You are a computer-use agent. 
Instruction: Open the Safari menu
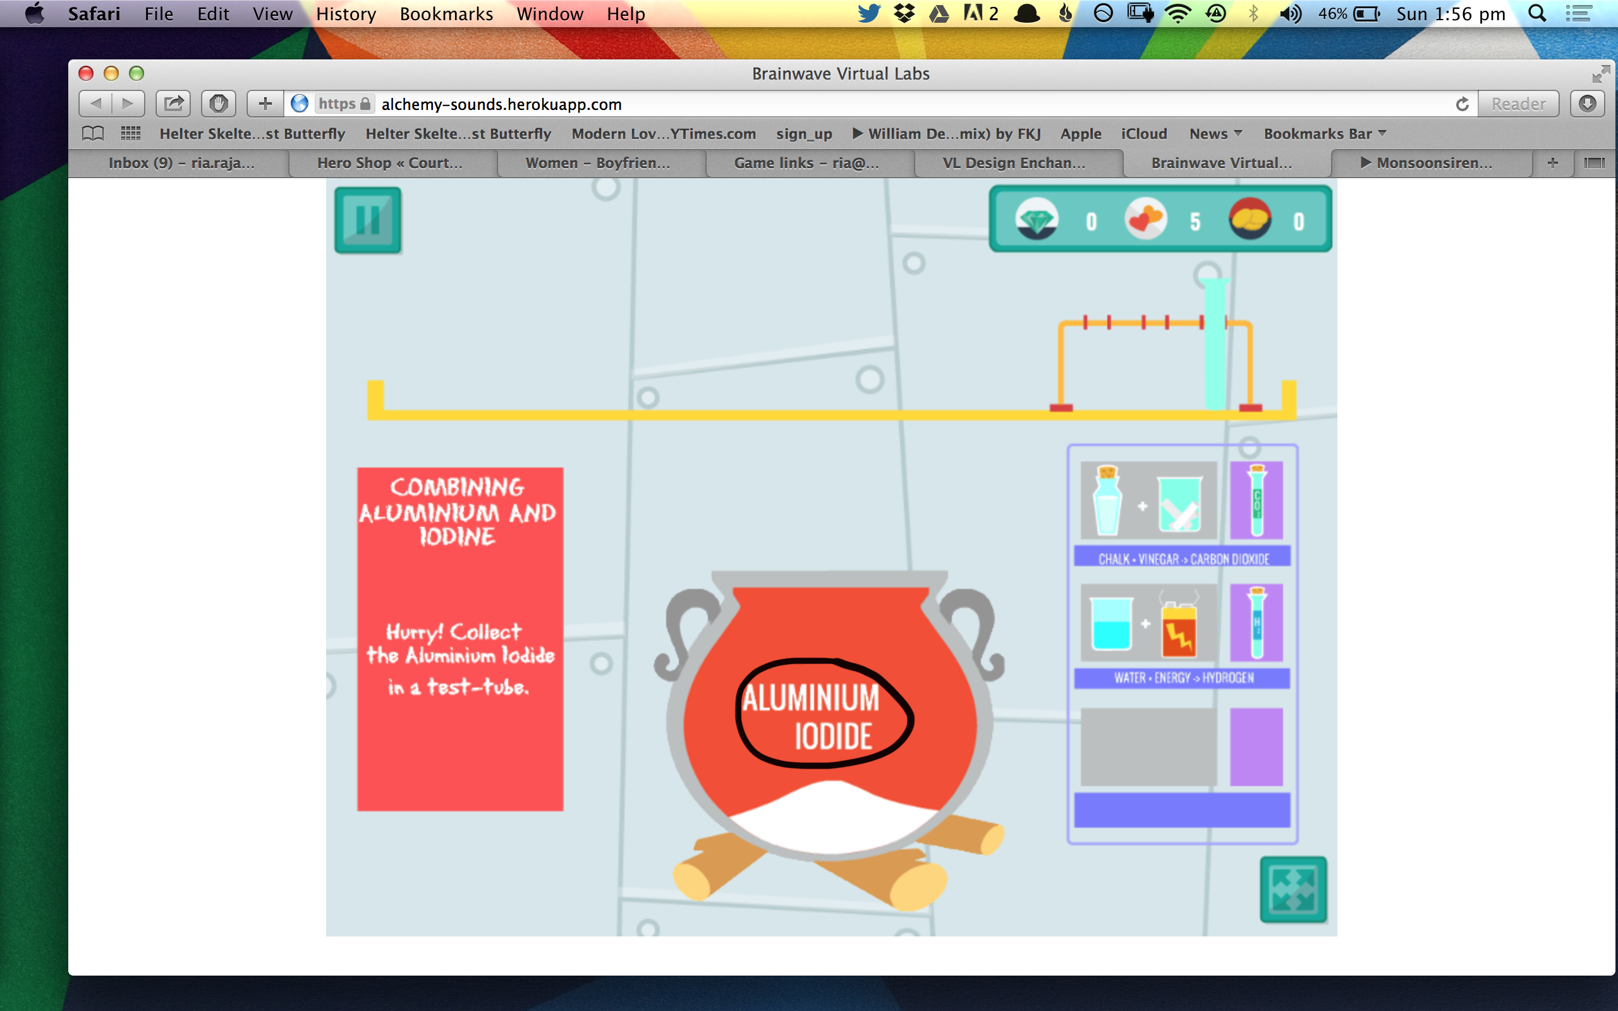[x=94, y=13]
